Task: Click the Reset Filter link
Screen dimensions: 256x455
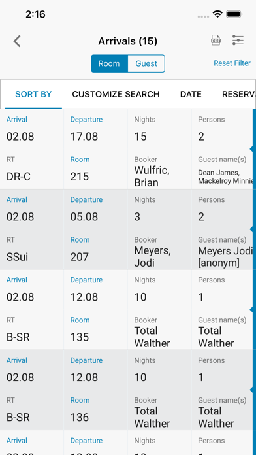Action: pos(232,63)
